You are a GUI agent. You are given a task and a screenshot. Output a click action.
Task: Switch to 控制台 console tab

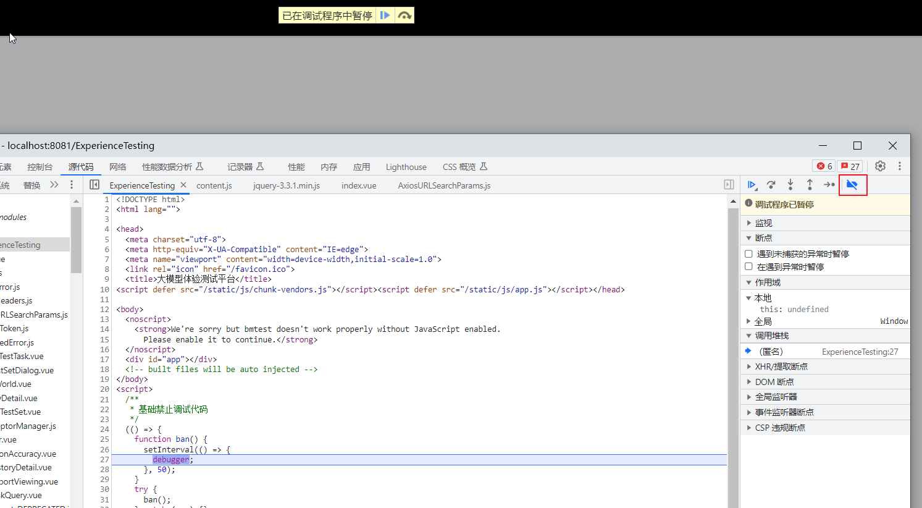[x=40, y=167]
